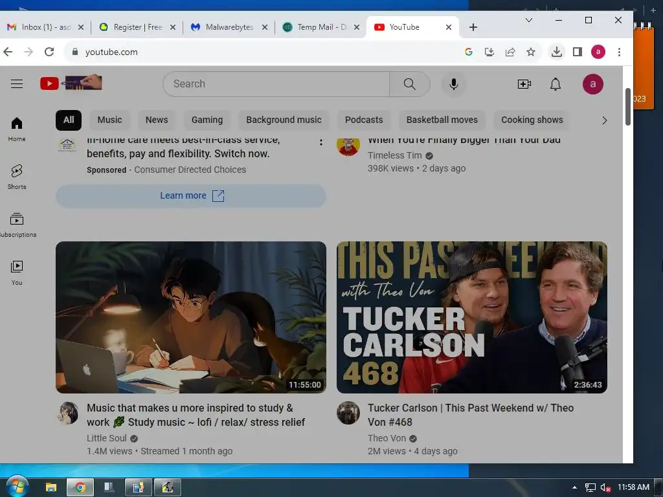Image resolution: width=663 pixels, height=497 pixels.
Task: Click the network tray icon
Action: pyautogui.click(x=590, y=487)
